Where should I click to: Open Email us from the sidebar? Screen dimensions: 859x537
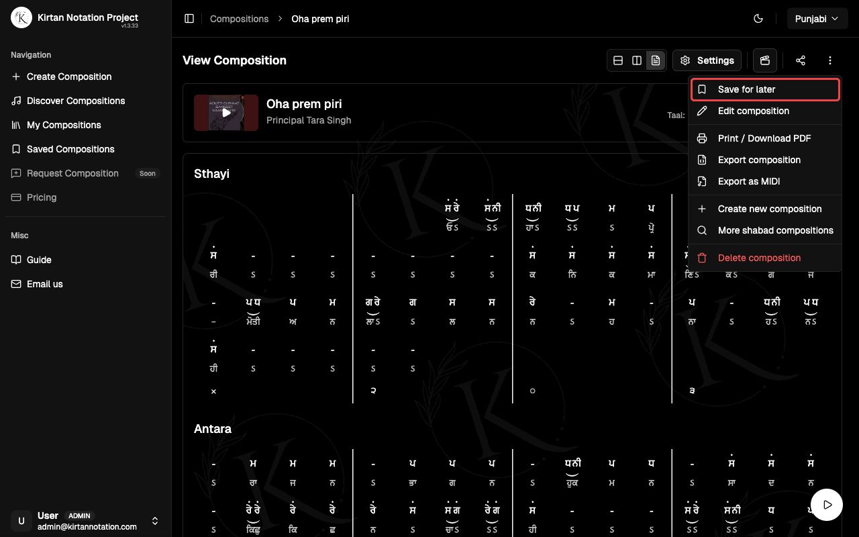click(44, 283)
